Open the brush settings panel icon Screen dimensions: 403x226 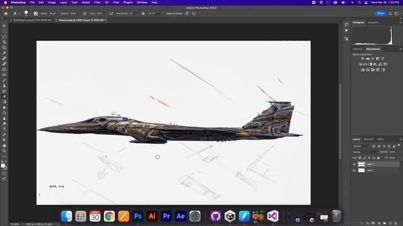pyautogui.click(x=36, y=14)
